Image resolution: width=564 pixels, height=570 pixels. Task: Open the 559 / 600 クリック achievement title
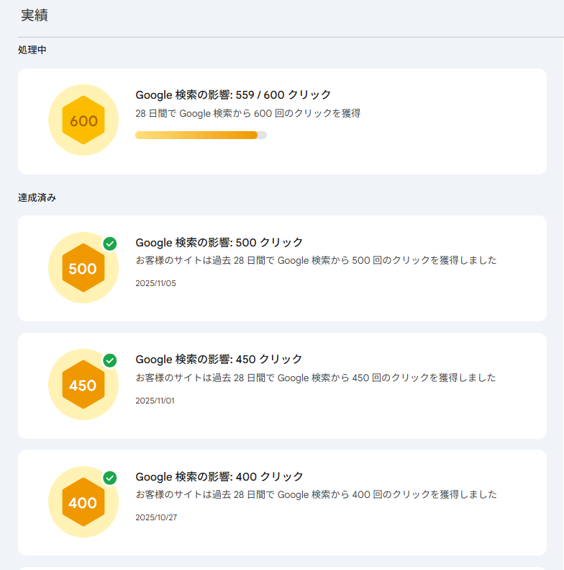pos(233,94)
